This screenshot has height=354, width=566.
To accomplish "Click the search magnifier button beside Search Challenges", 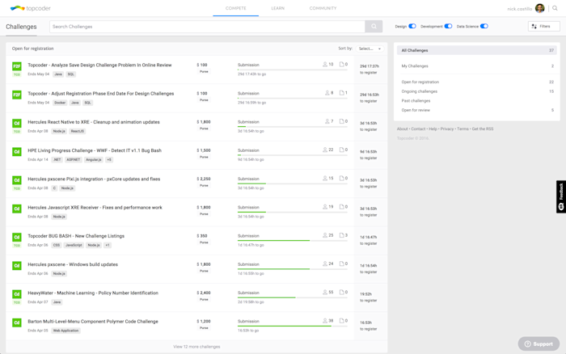I will (x=374, y=27).
